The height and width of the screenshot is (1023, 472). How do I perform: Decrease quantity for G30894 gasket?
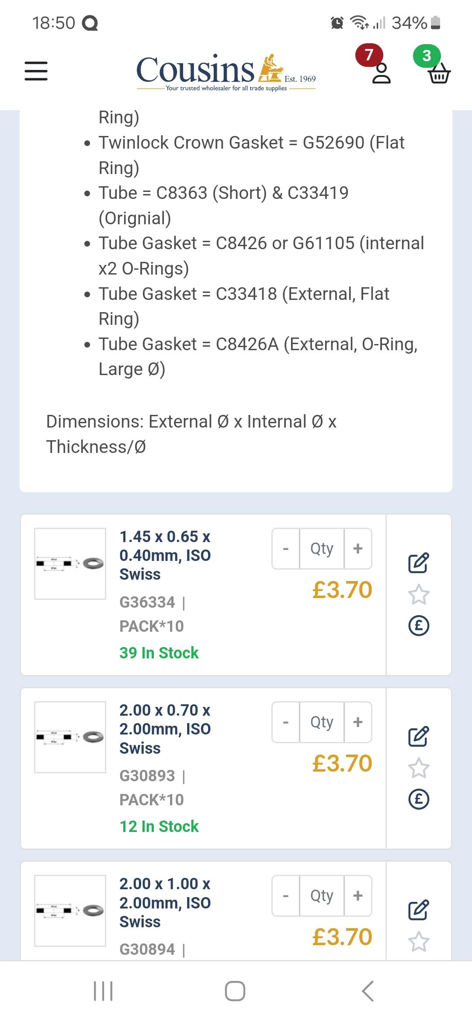[x=286, y=895]
